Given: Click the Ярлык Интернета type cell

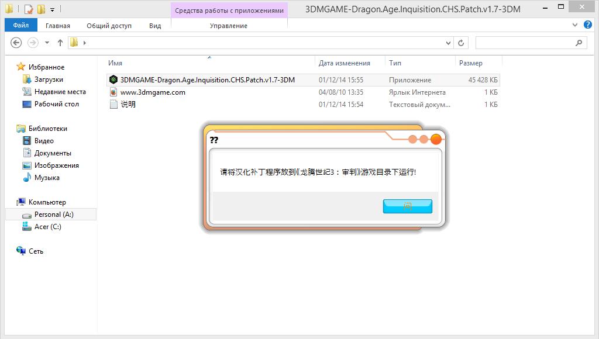Looking at the screenshot, I should click(417, 92).
